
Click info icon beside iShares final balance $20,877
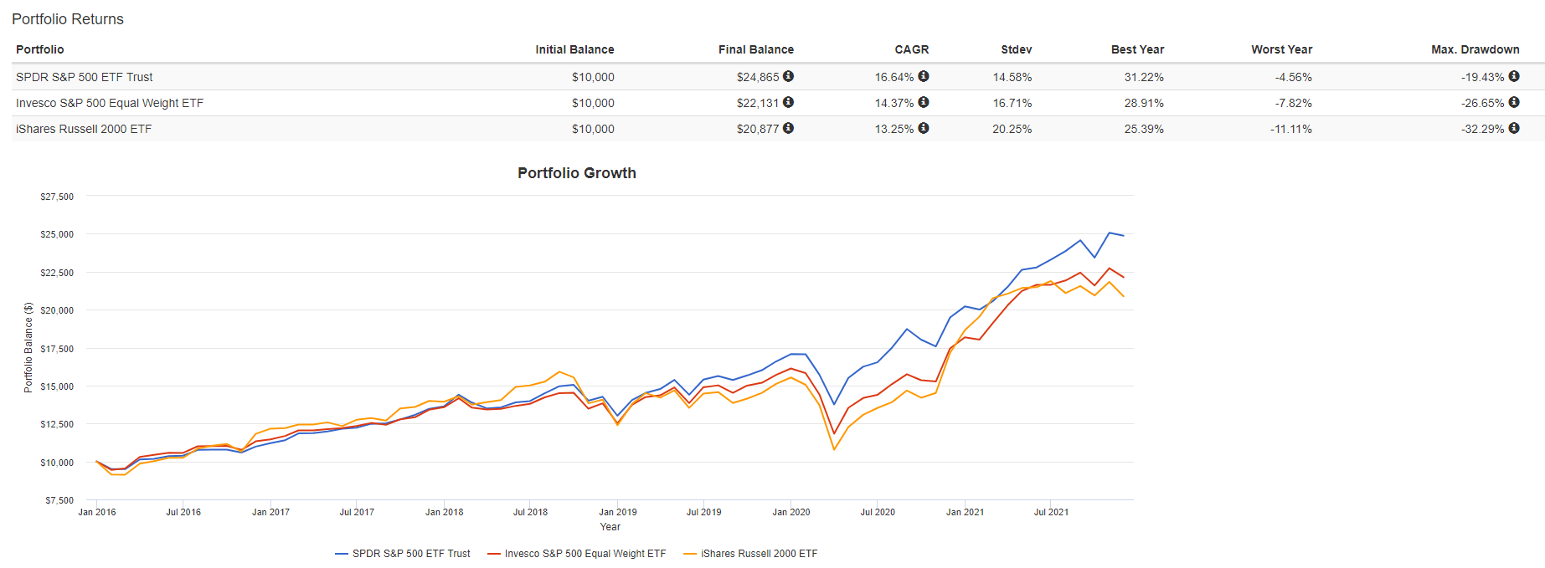[788, 128]
